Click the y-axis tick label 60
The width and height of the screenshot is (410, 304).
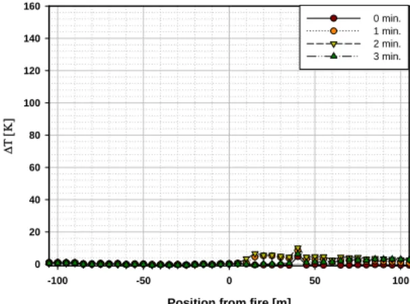[34, 168]
